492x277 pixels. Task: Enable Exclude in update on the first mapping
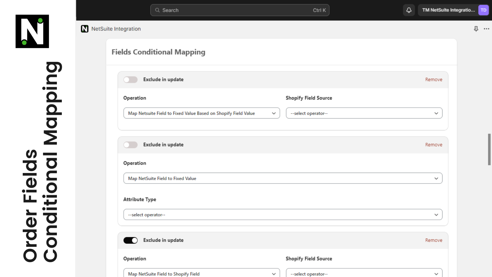[x=130, y=79]
